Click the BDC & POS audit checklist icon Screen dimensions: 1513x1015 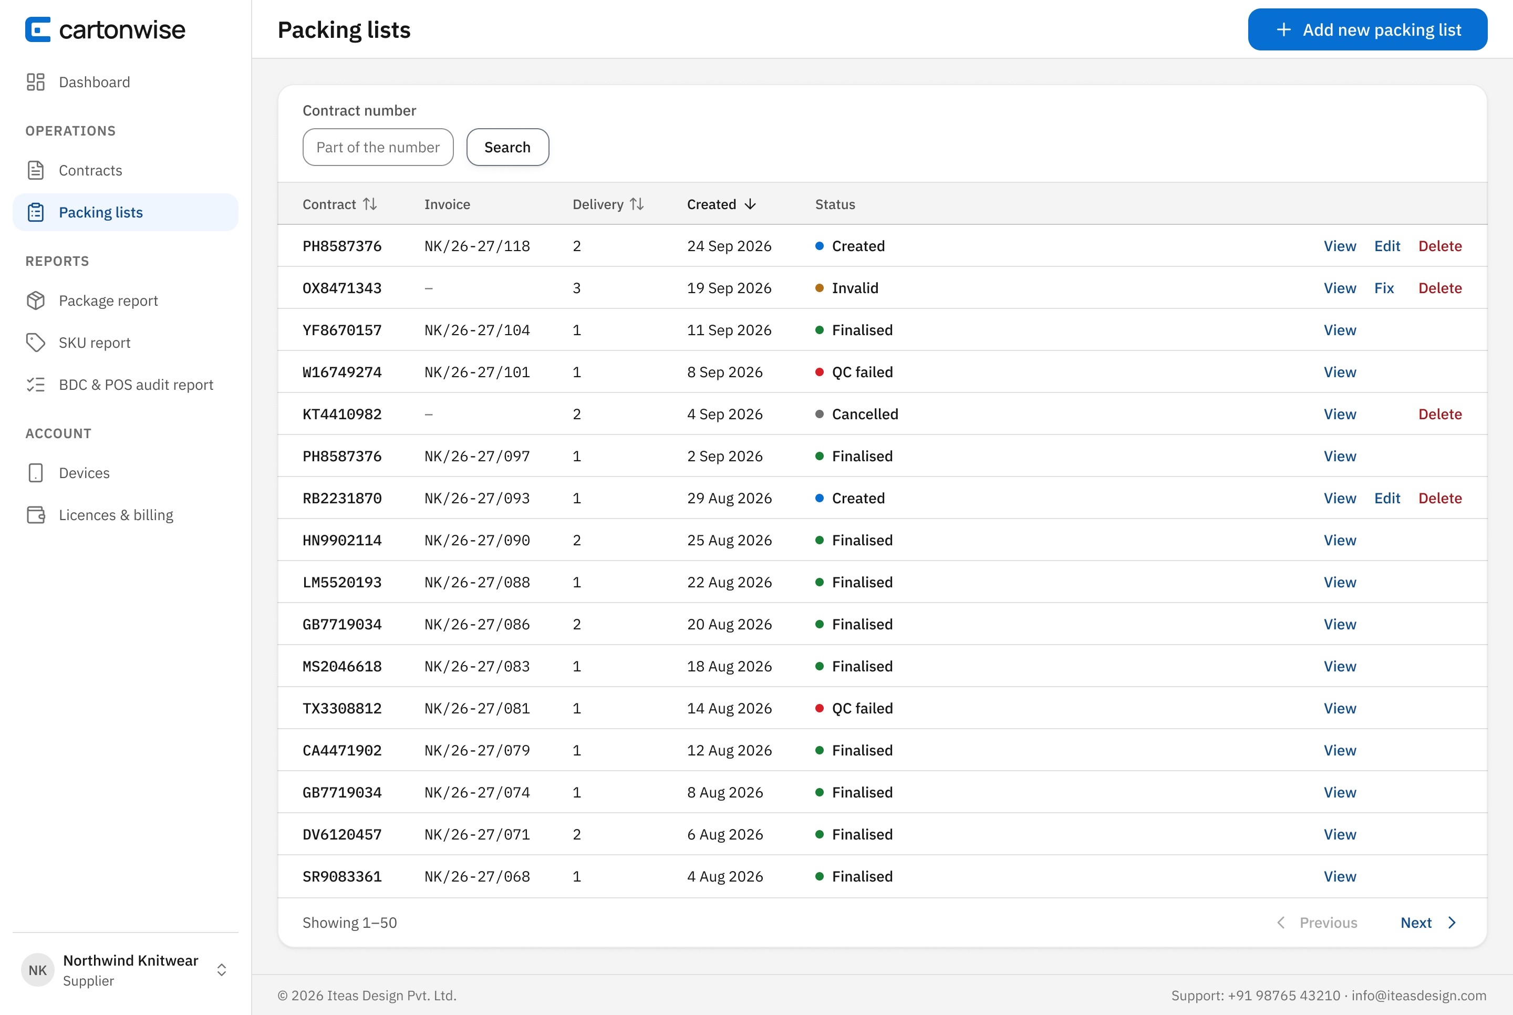coord(36,385)
